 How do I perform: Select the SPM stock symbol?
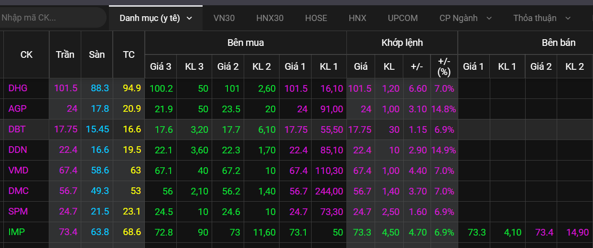pos(18,211)
